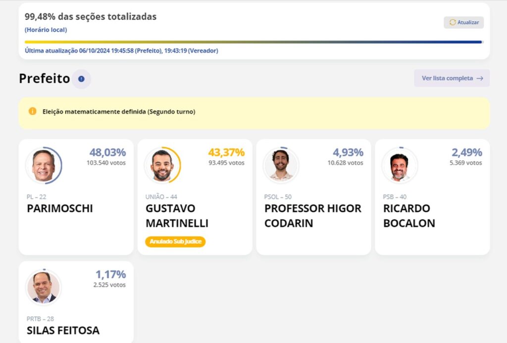This screenshot has width=507, height=343.
Task: Open the info icon next to Prefeito
Action: [81, 79]
